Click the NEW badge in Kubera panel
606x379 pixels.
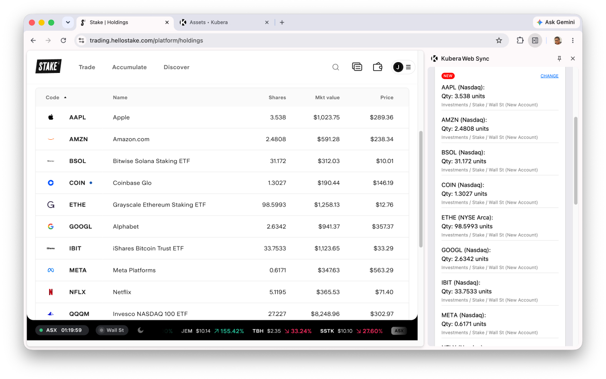(x=448, y=76)
